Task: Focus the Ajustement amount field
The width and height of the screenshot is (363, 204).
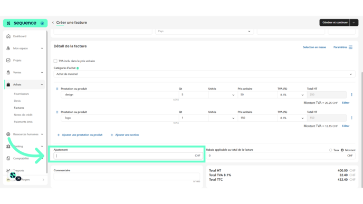Action: (x=128, y=156)
